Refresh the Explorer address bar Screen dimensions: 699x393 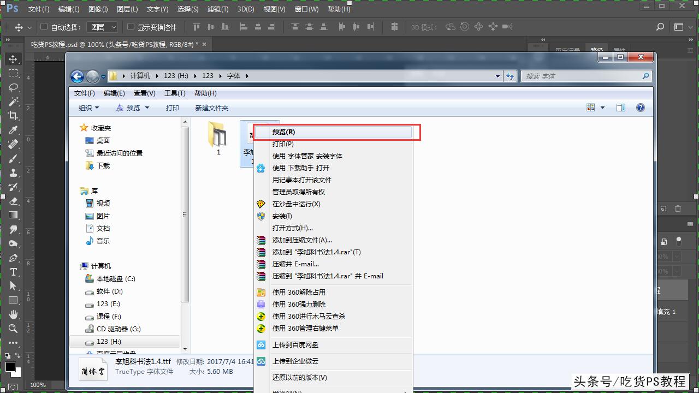[x=510, y=76]
